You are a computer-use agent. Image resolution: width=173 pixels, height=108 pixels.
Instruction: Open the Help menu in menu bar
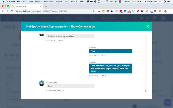[x=82, y=1]
